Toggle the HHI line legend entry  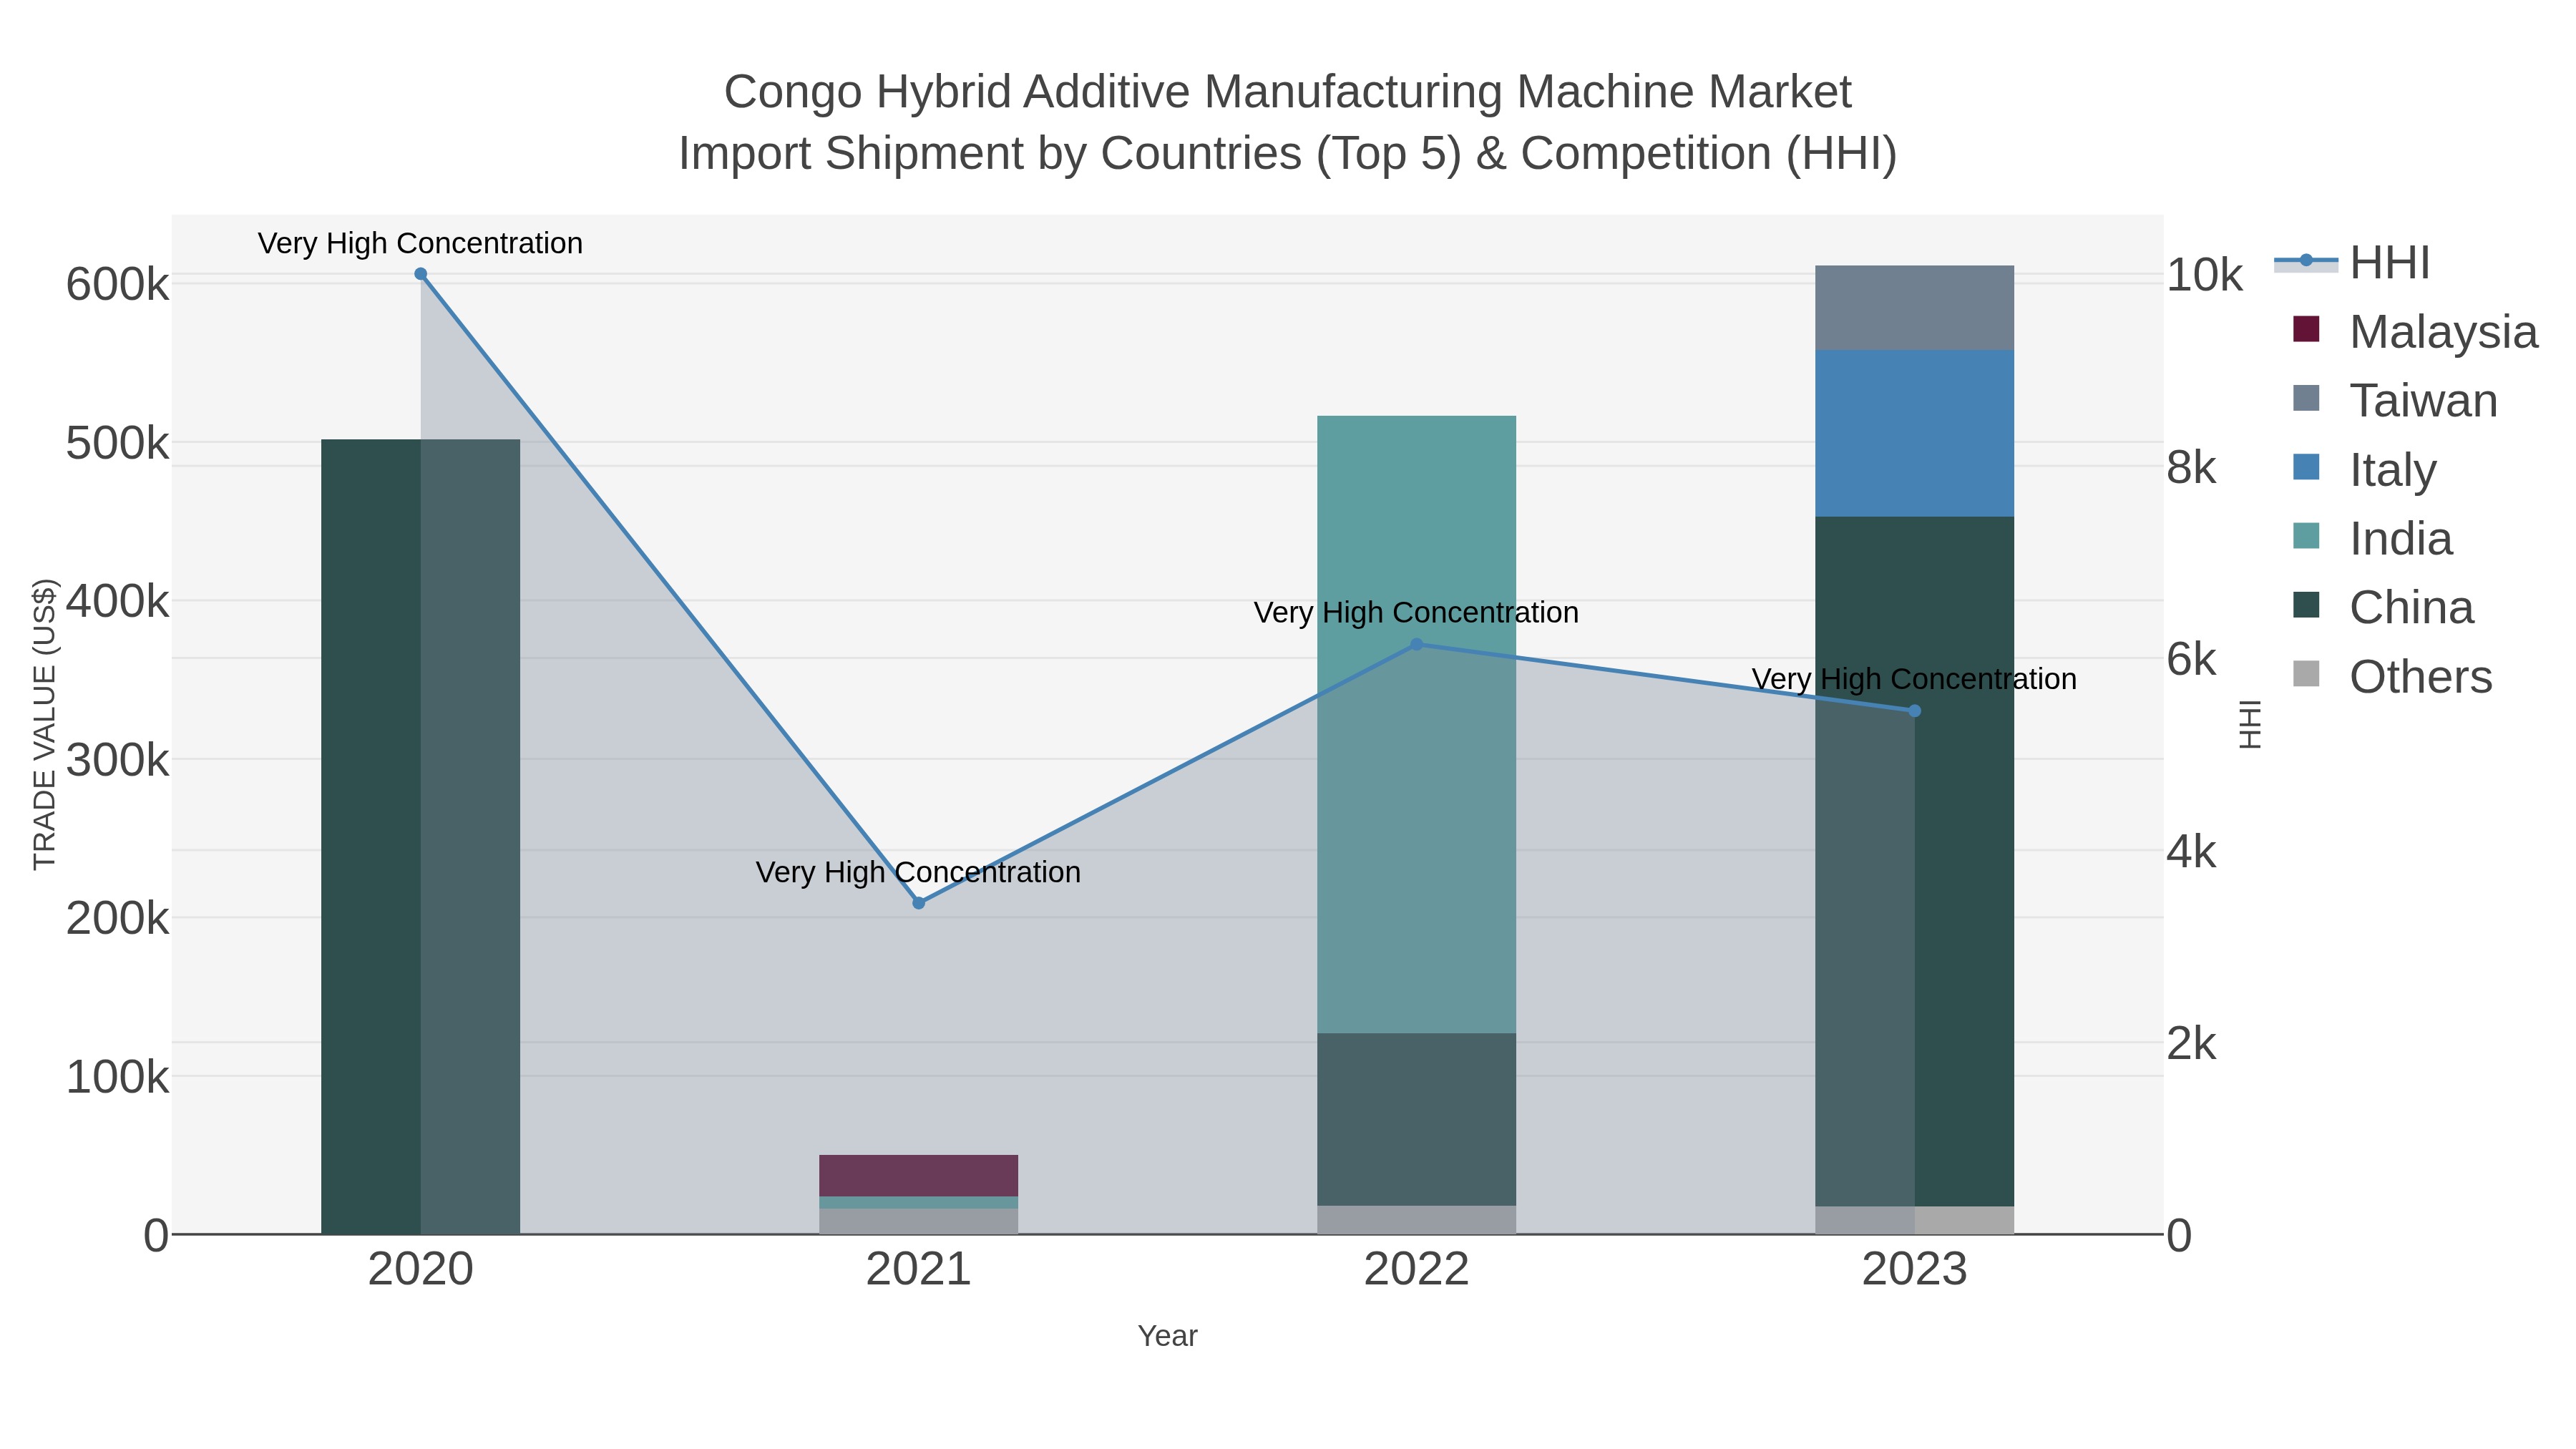point(2352,263)
